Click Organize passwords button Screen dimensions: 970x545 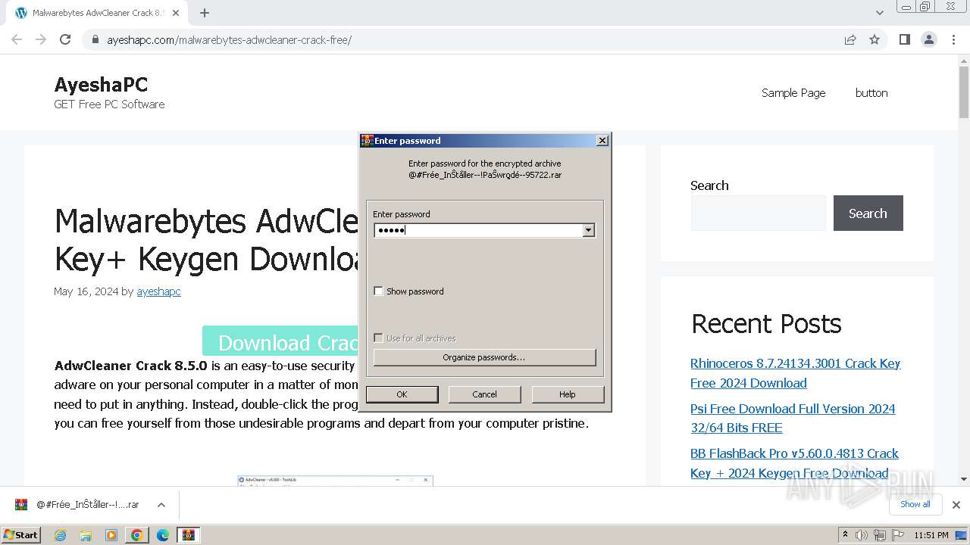[x=484, y=357]
